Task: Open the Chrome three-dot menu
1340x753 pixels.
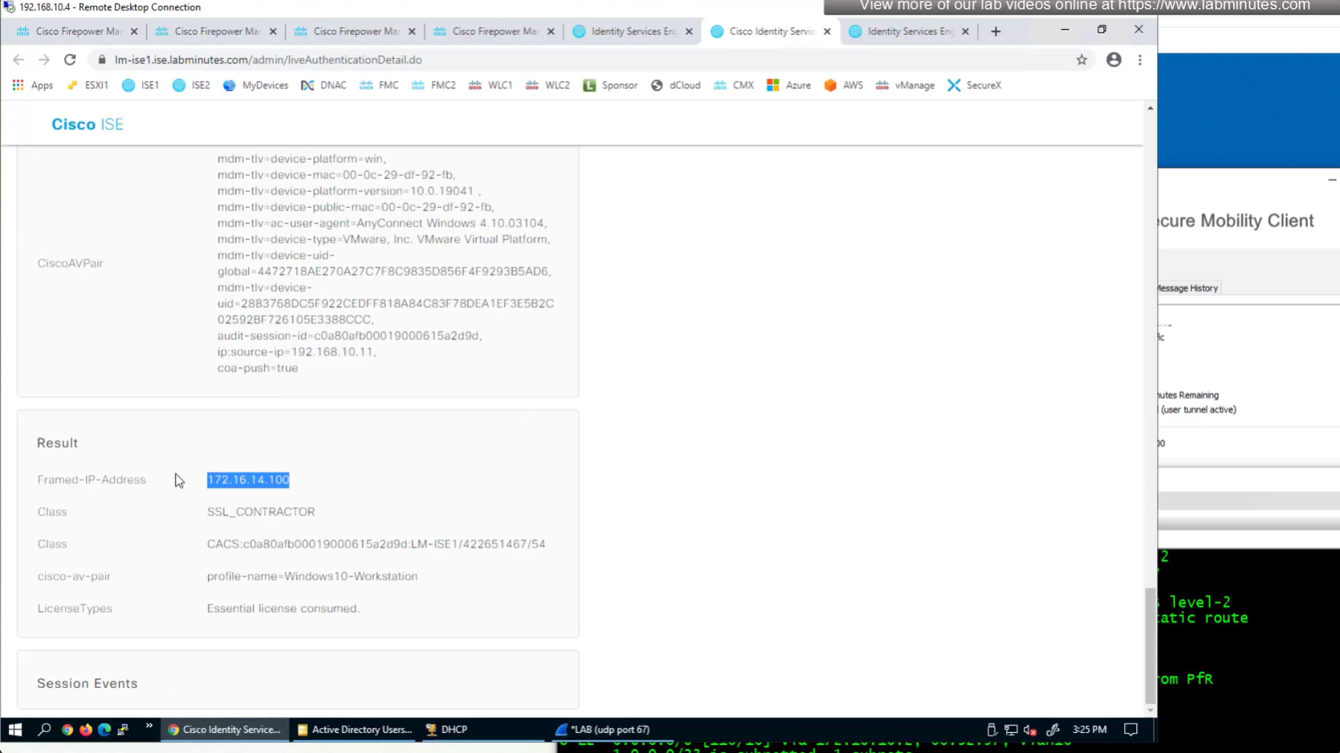Action: 1139,59
